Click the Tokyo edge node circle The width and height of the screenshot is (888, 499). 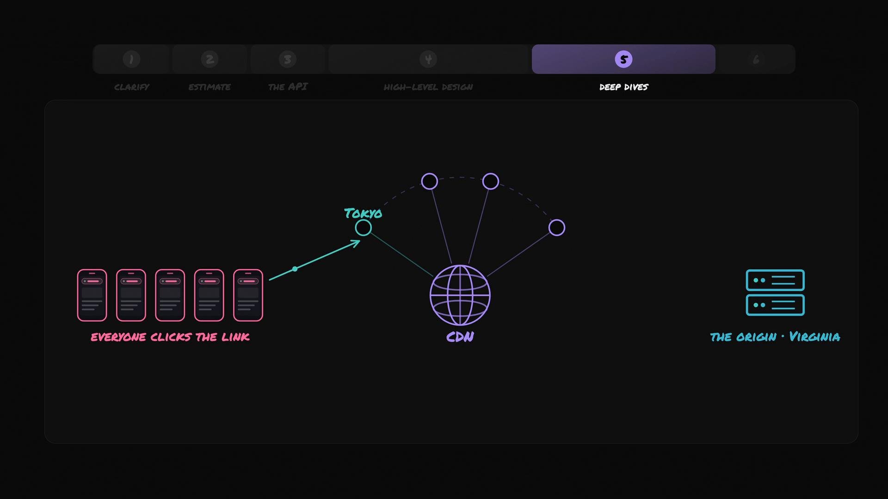pos(364,228)
